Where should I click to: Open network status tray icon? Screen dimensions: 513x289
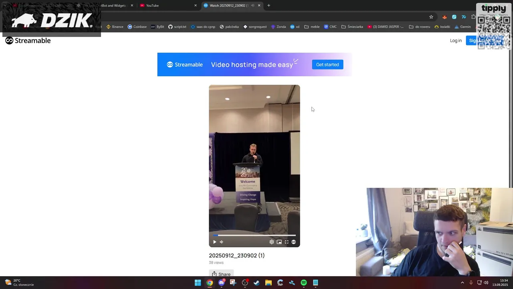click(479, 283)
